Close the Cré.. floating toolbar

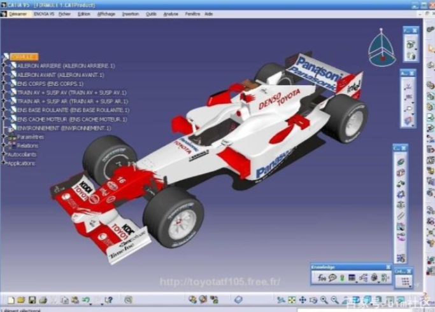[x=409, y=271]
